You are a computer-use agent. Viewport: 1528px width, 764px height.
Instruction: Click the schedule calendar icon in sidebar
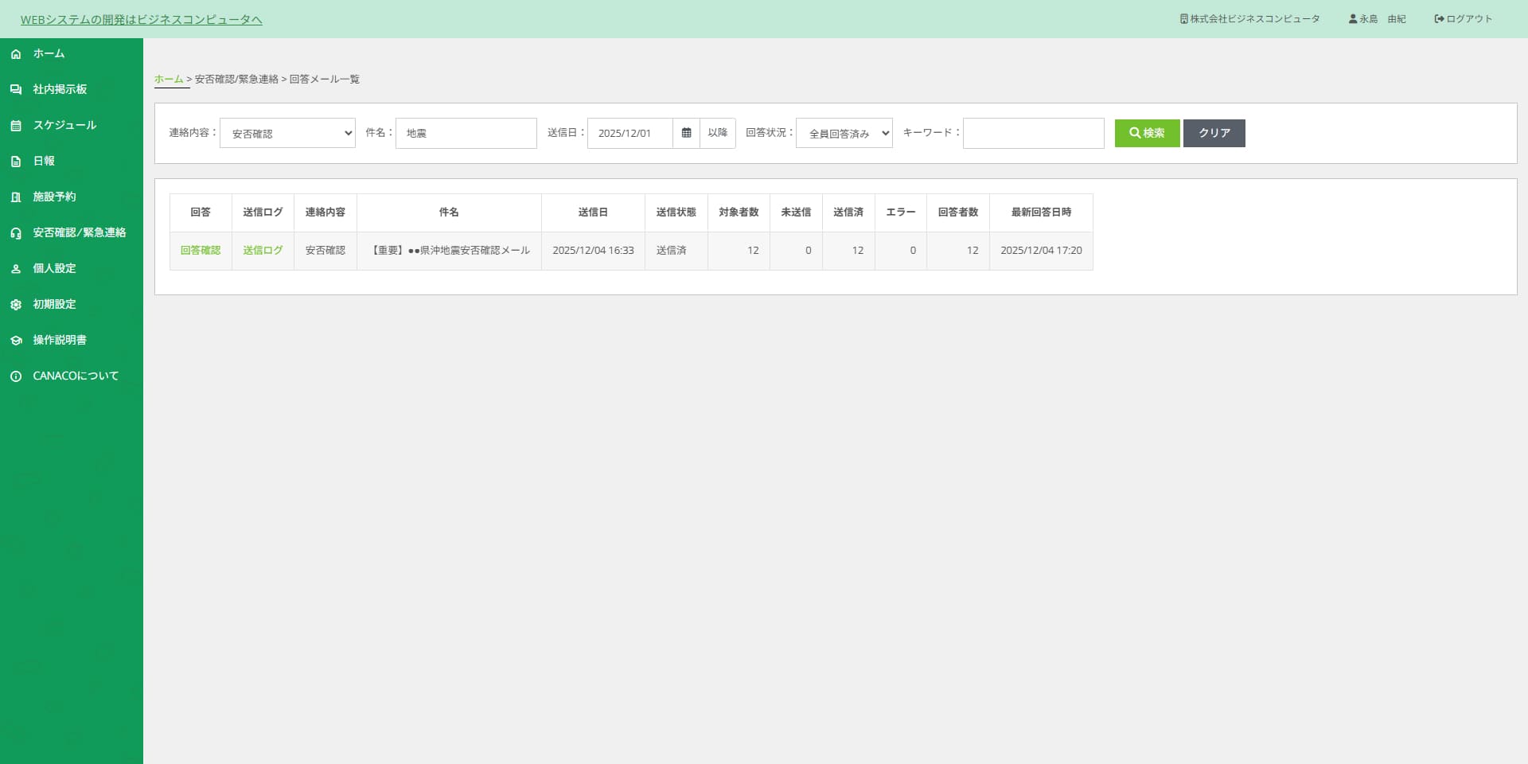16,126
